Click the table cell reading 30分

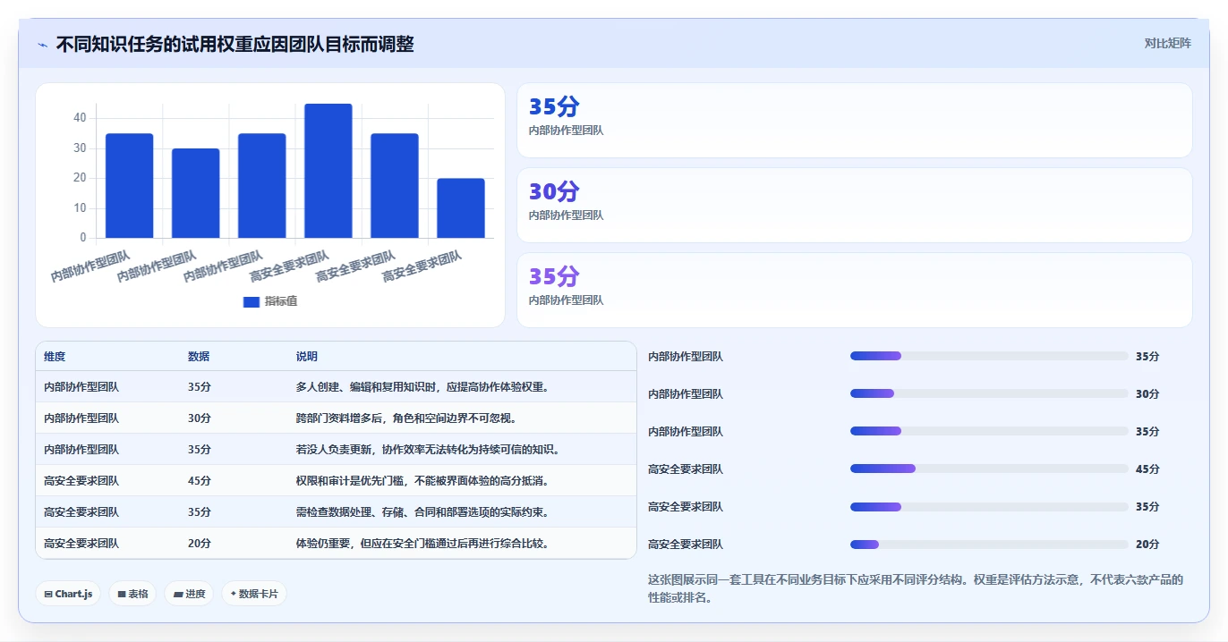coord(200,418)
